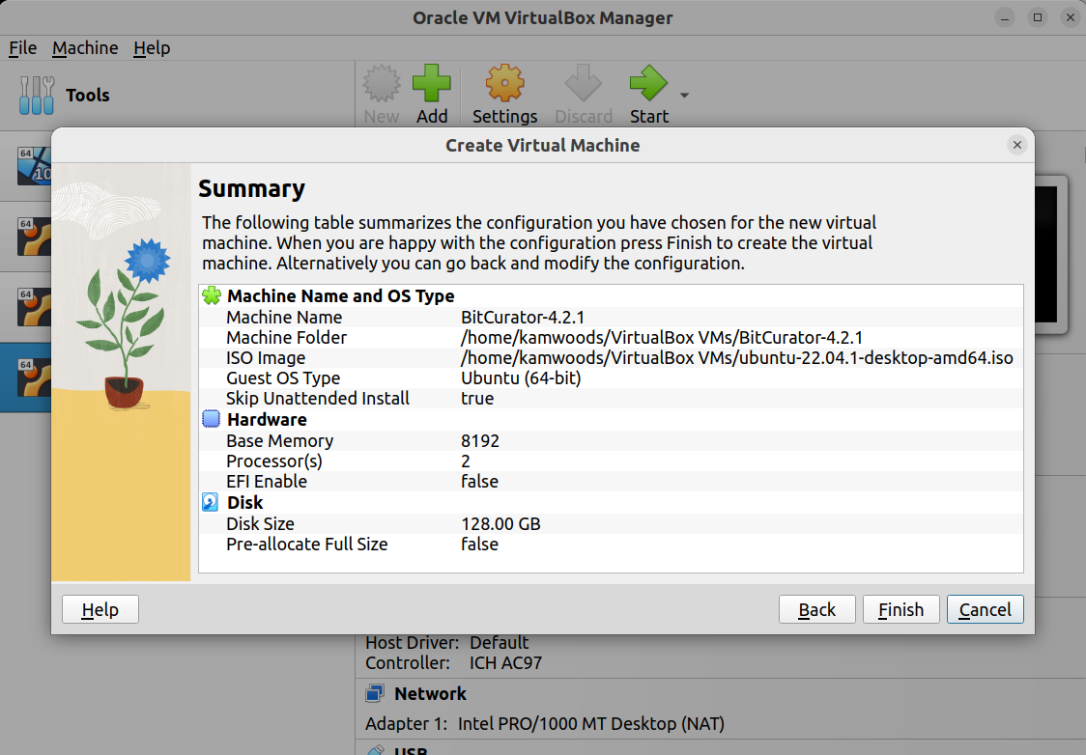Viewport: 1086px width, 755px height.
Task: Open the Machine menu
Action: click(x=85, y=47)
